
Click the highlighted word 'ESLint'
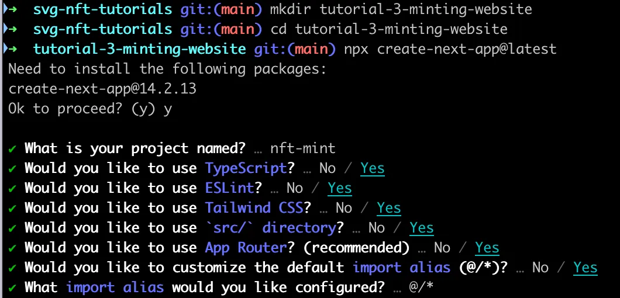229,188
